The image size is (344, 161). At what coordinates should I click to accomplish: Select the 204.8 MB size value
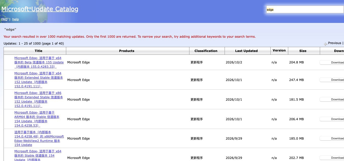click(x=296, y=62)
